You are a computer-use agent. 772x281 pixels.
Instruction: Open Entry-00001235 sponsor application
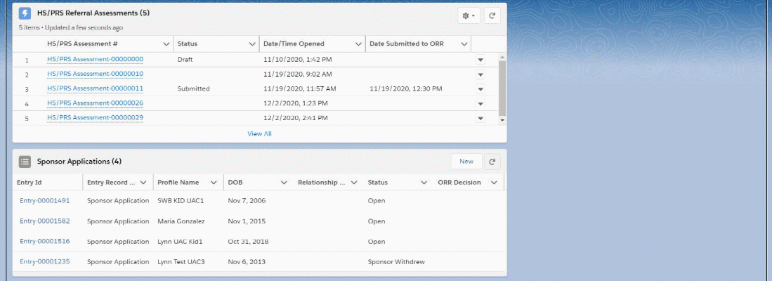44,262
